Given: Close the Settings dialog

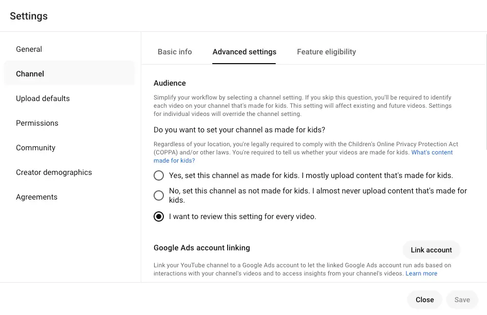Looking at the screenshot, I should 424,300.
